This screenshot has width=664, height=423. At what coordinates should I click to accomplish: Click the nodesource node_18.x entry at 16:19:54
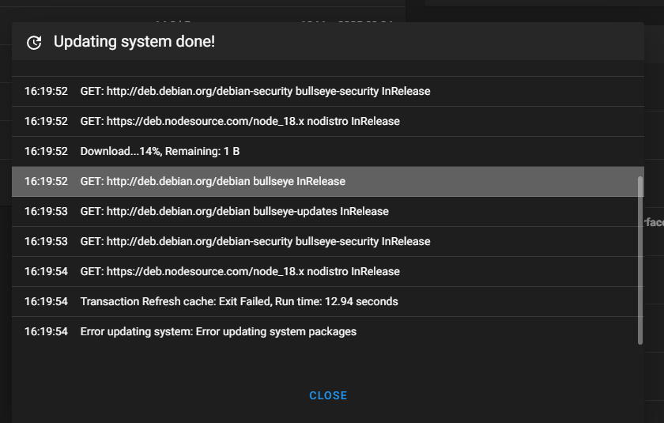[x=328, y=271]
